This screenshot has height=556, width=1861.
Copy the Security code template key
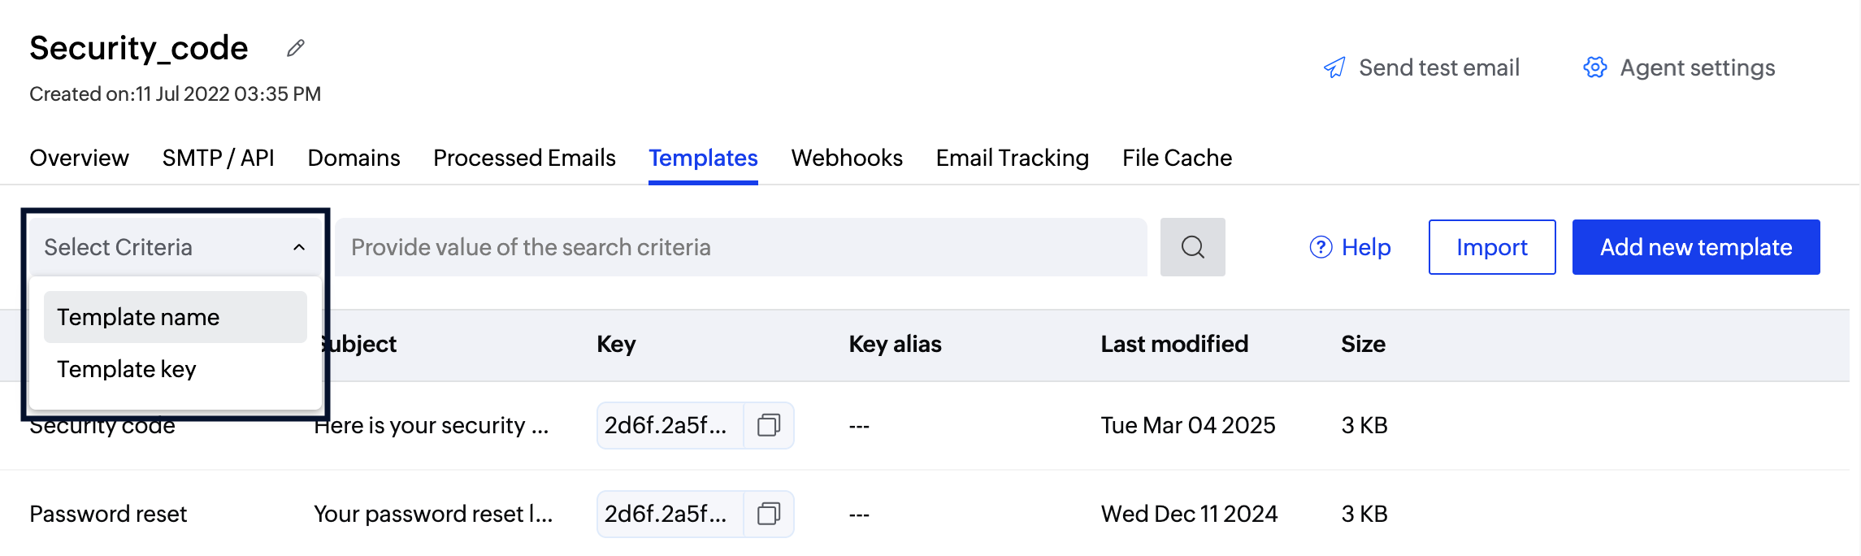(769, 424)
